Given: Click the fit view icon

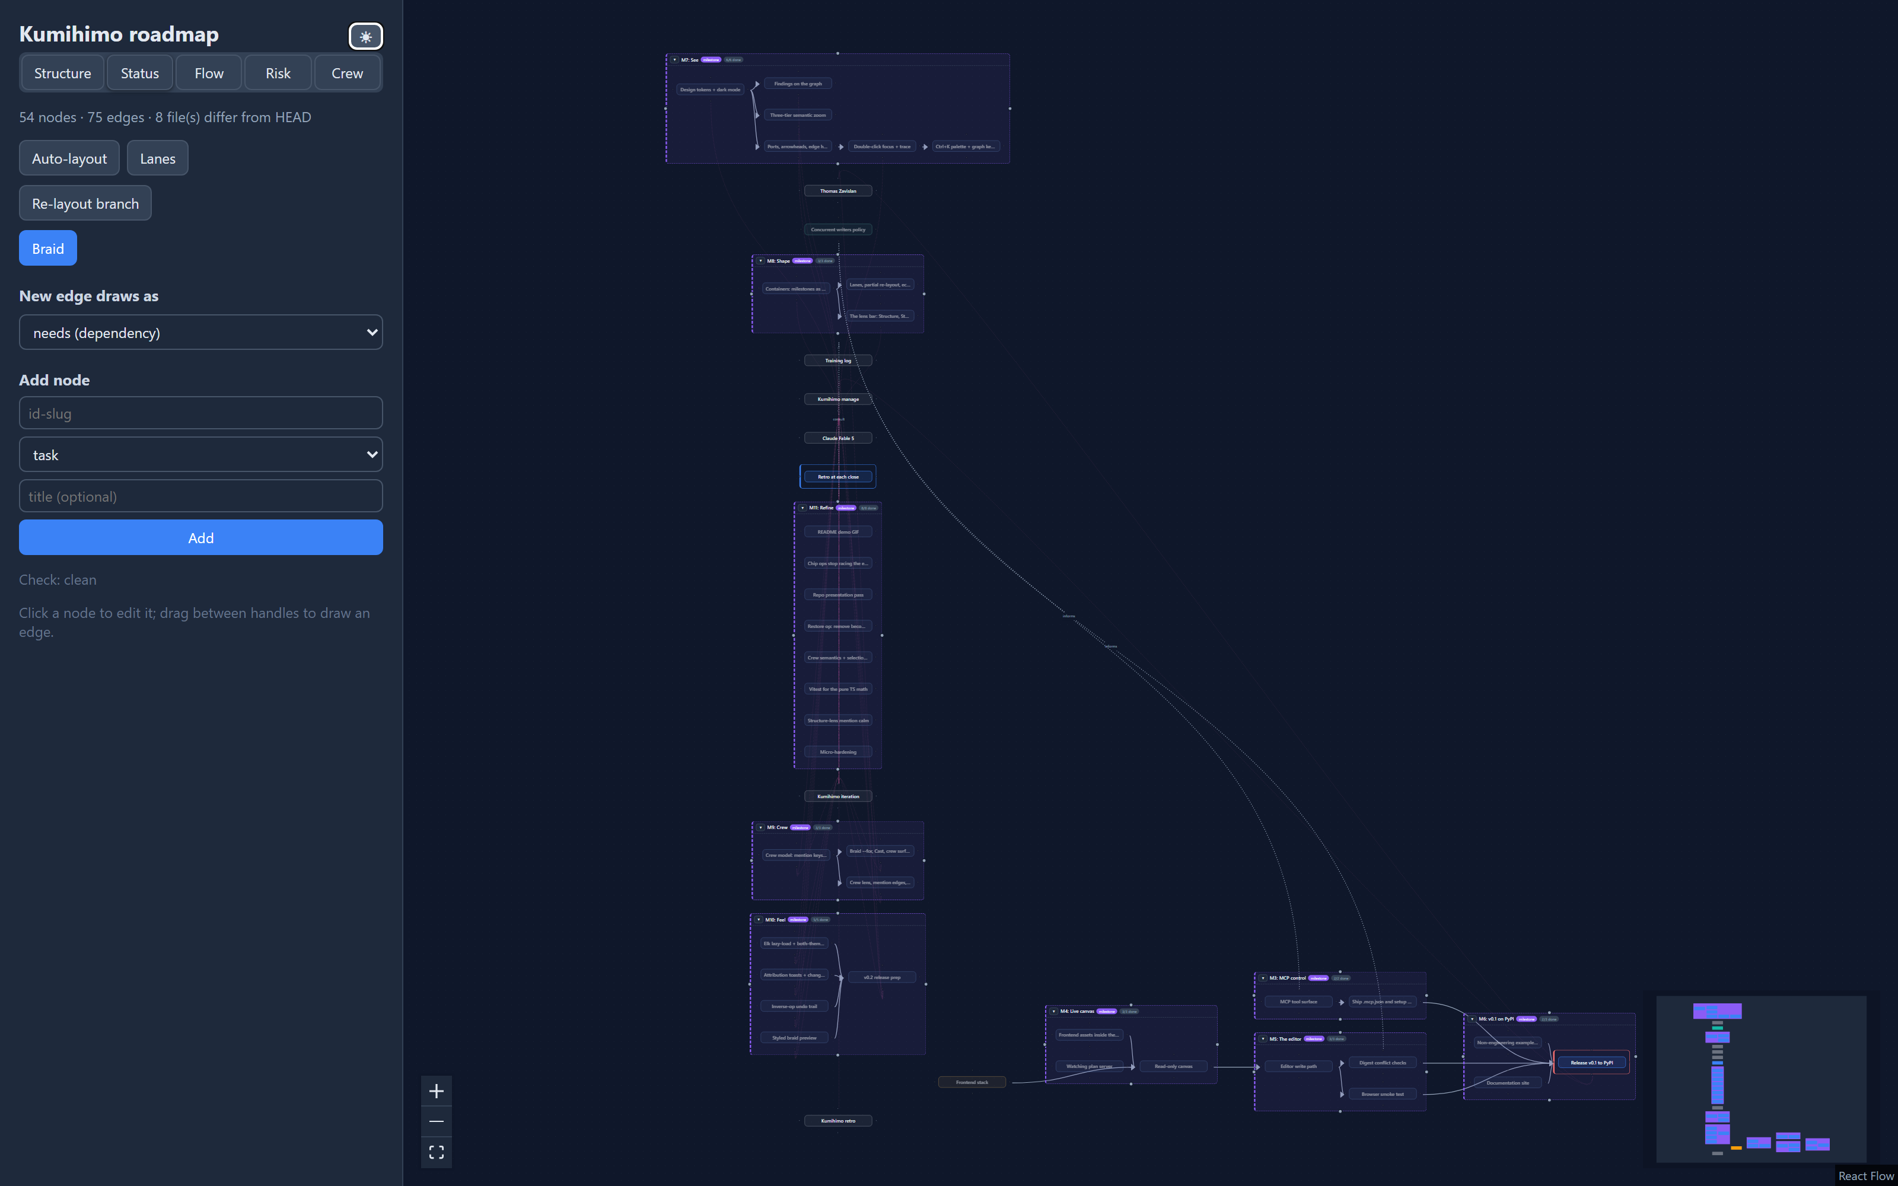Looking at the screenshot, I should (x=436, y=1152).
